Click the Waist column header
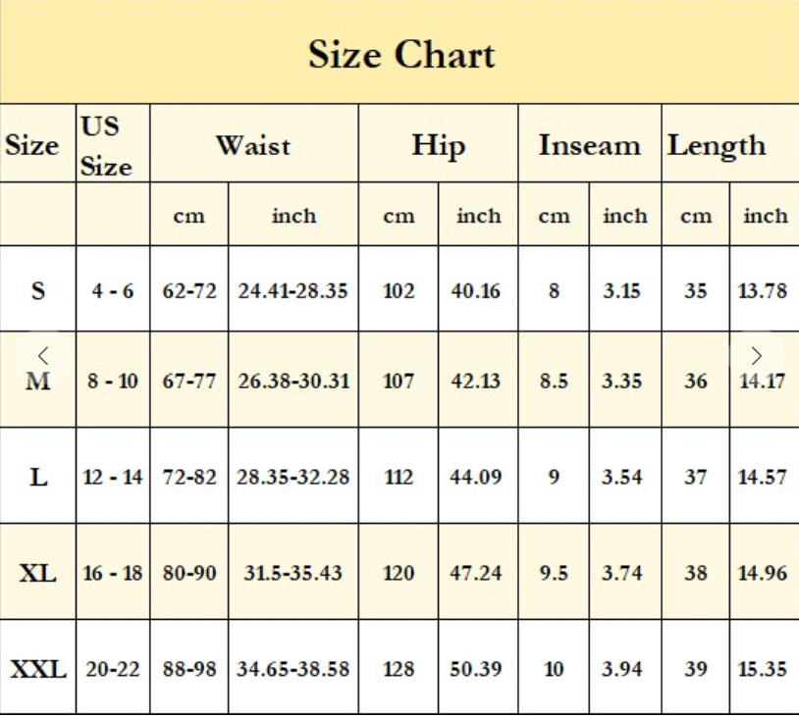This screenshot has height=716, width=799. click(253, 145)
